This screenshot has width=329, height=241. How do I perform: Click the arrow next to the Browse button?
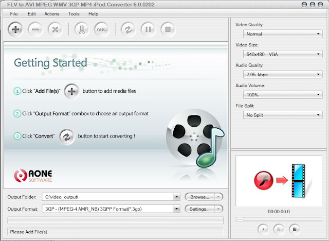[x=218, y=197]
